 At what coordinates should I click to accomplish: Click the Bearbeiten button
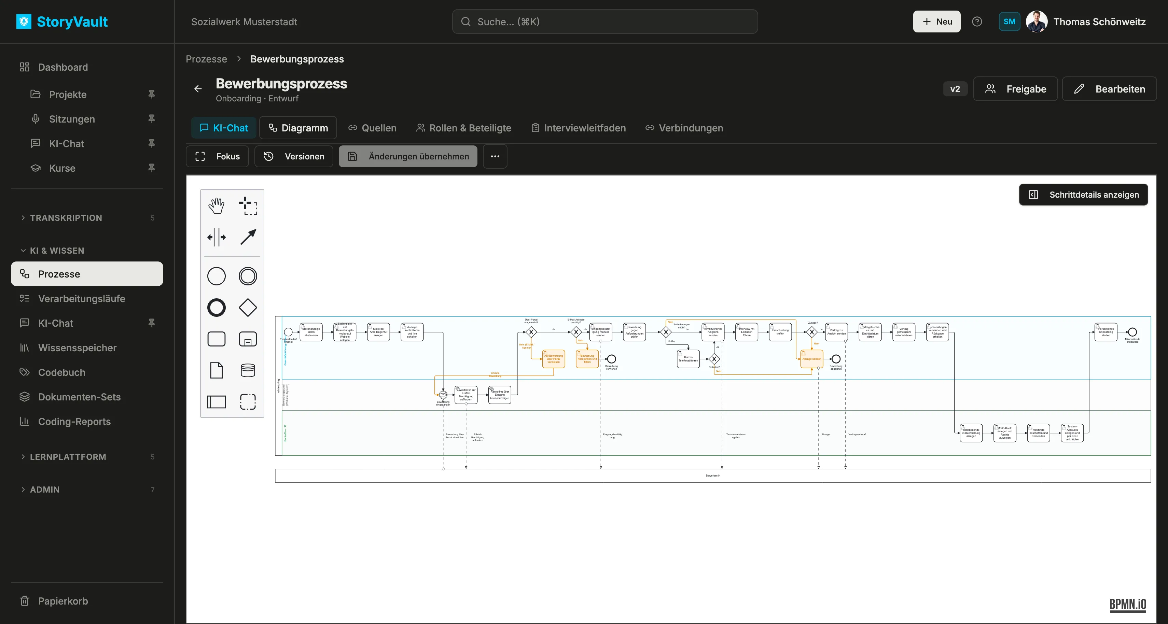click(x=1109, y=89)
